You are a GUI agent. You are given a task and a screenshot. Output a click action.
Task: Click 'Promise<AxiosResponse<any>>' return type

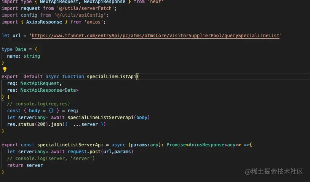pyautogui.click(x=204, y=145)
